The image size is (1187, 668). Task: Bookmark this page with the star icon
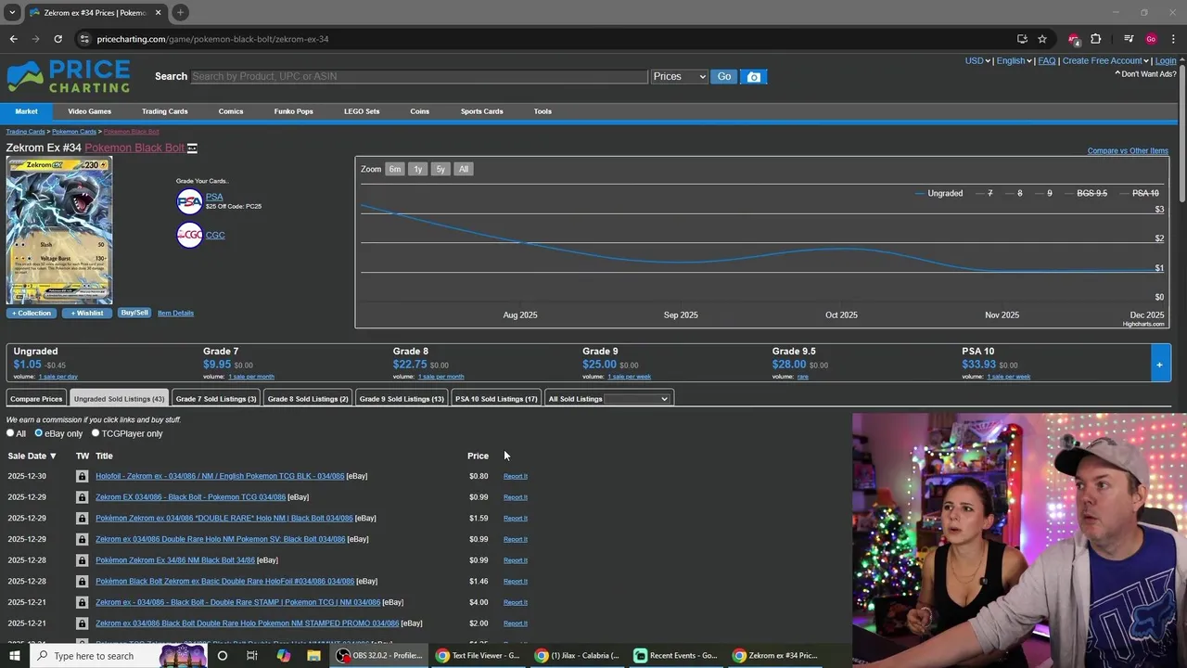pyautogui.click(x=1042, y=39)
